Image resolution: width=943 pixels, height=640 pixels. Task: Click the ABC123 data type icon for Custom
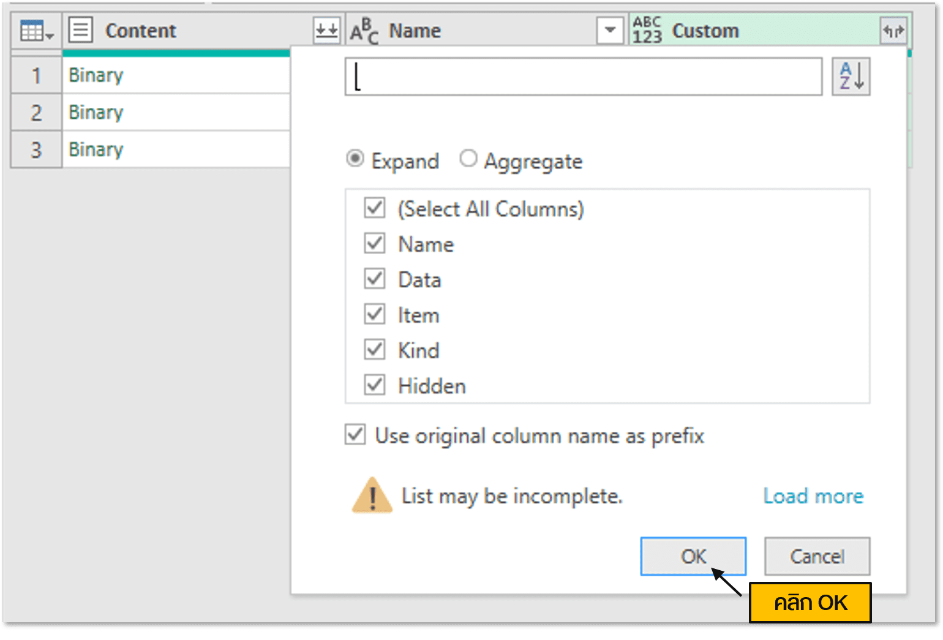point(647,31)
